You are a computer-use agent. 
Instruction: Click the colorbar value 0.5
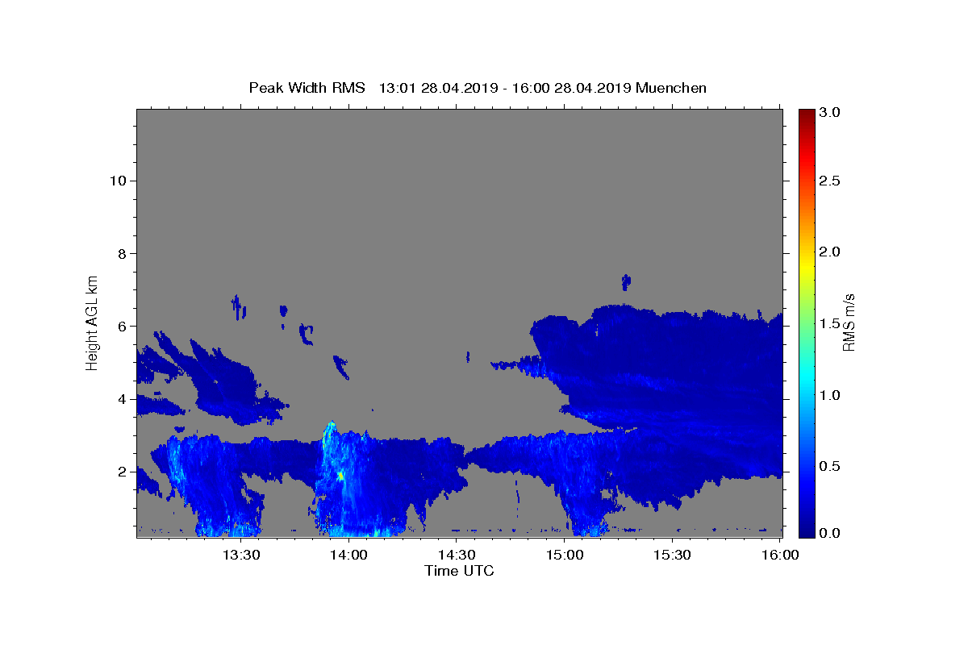pos(831,466)
